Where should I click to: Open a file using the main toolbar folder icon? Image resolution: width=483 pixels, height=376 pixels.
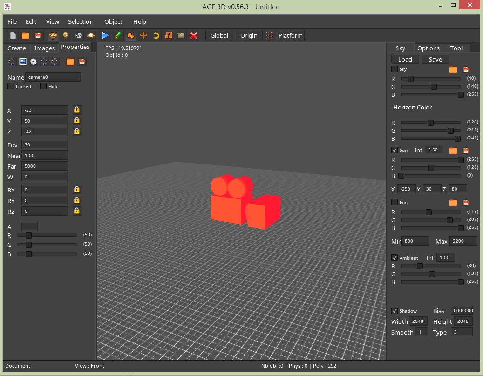pyautogui.click(x=26, y=35)
